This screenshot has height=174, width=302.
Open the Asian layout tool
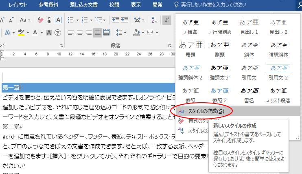137,20
